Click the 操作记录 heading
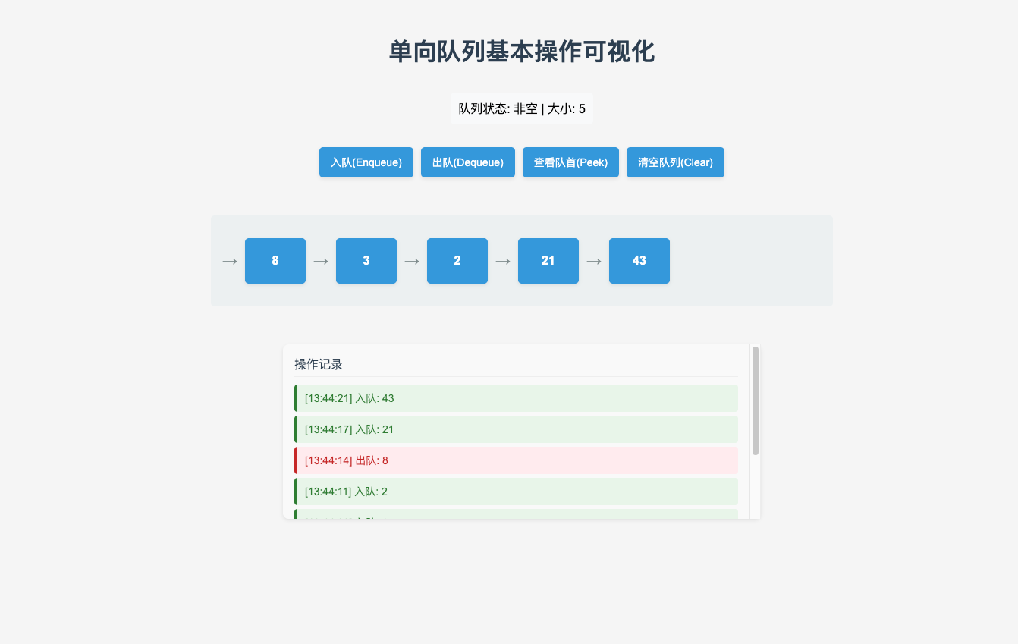The width and height of the screenshot is (1018, 644). pos(319,365)
